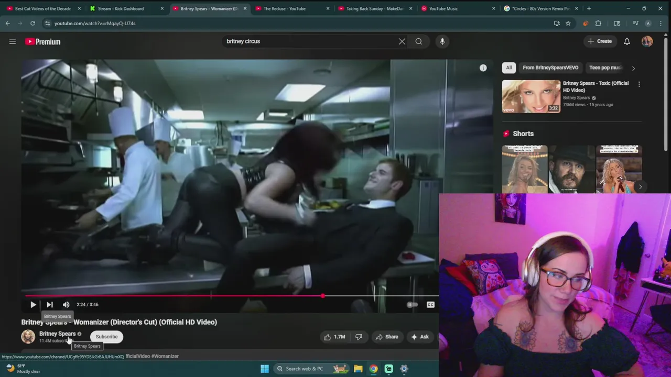Open Britney Spears channel avatar
This screenshot has height=377, width=671.
(28, 337)
